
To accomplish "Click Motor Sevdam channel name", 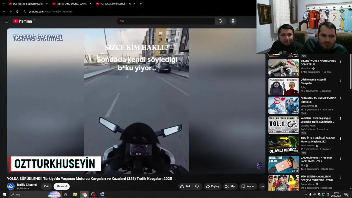I will [308, 146].
